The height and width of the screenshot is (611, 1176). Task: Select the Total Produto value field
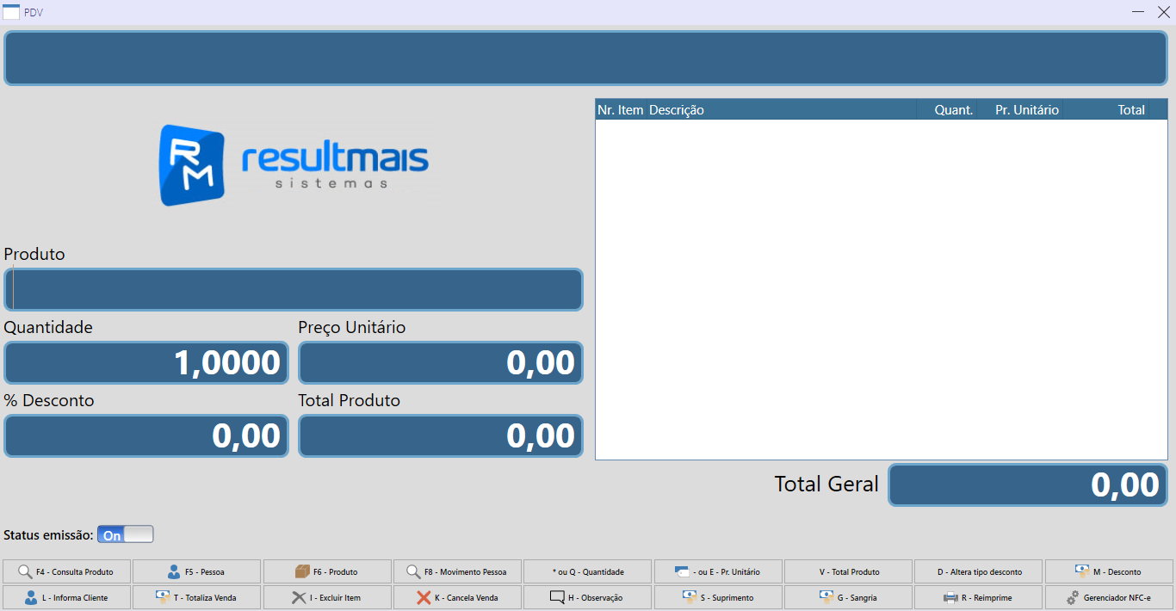point(441,435)
